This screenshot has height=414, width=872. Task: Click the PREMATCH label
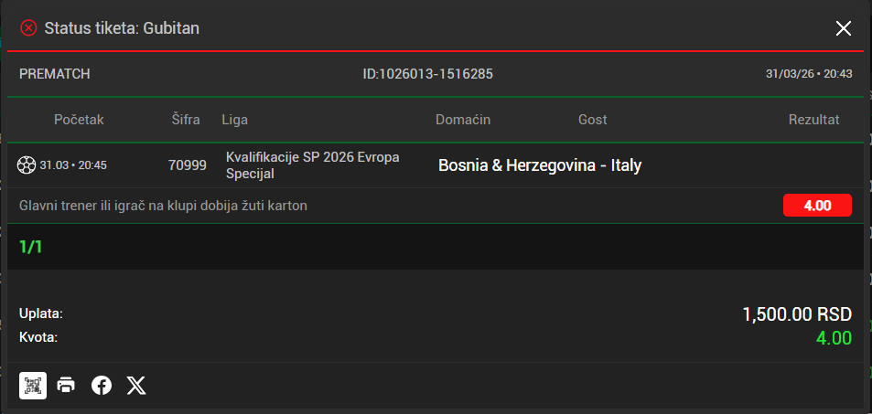55,74
